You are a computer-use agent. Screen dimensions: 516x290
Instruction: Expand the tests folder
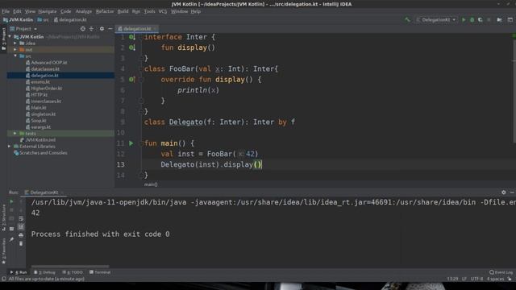click(x=15, y=134)
